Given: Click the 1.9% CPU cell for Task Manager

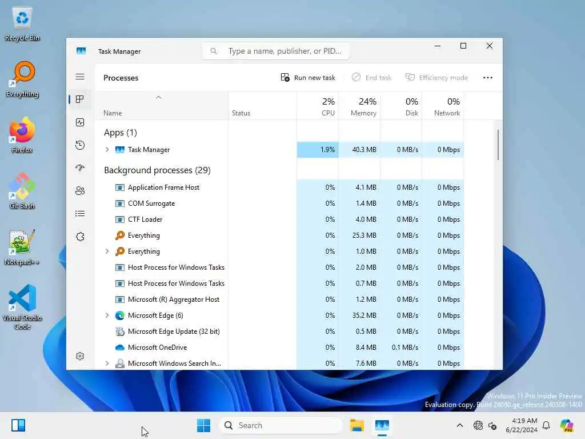Looking at the screenshot, I should 318,150.
